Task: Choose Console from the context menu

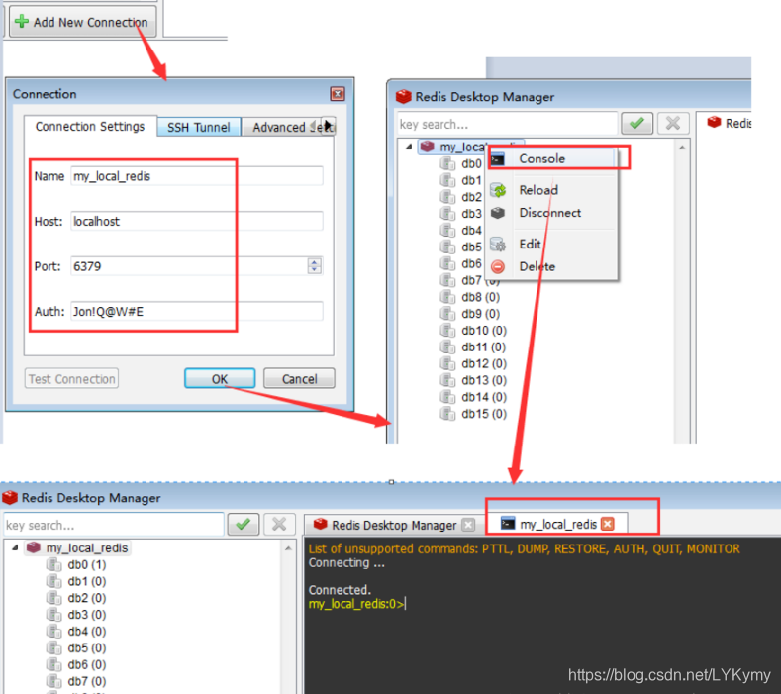Action: point(551,159)
